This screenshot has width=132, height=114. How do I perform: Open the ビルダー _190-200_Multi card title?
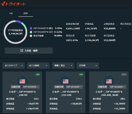coord(109,93)
